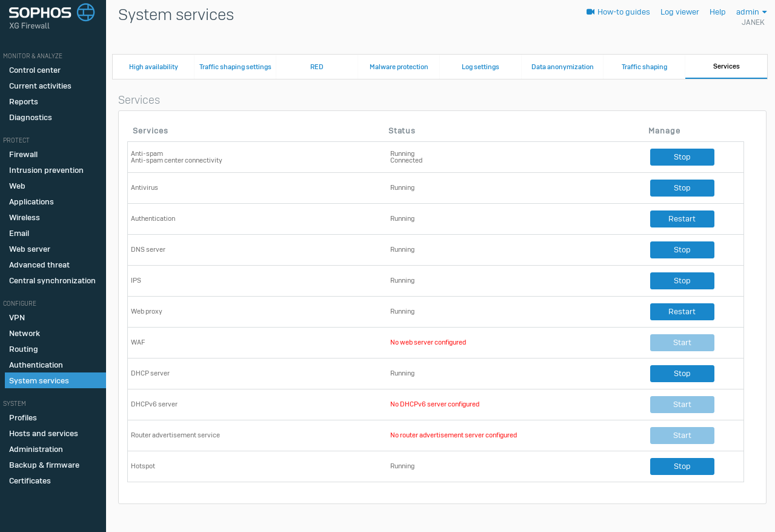
Task: Start the WAF service
Action: tap(682, 343)
